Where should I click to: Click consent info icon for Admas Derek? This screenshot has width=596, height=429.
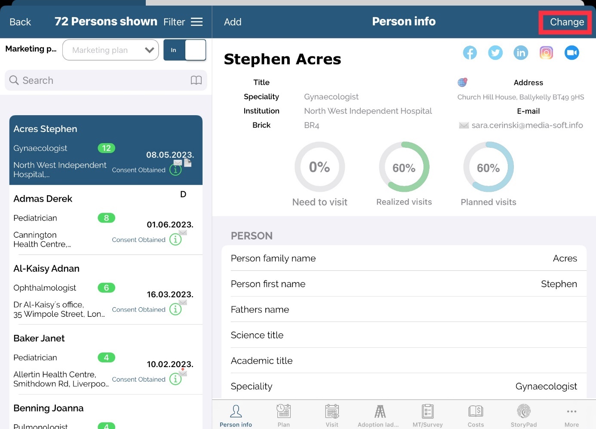click(x=175, y=239)
